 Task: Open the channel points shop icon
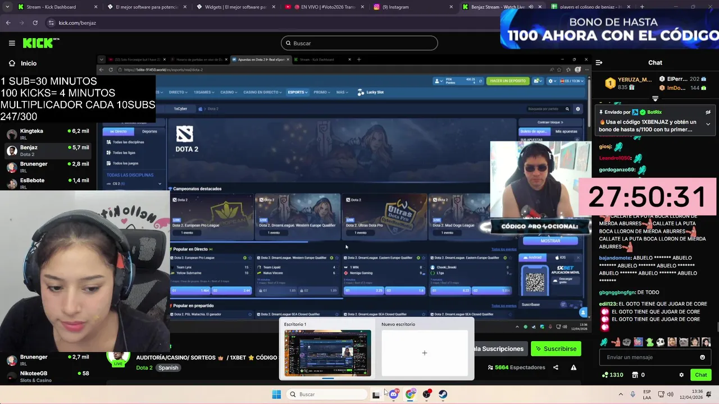pos(635,375)
